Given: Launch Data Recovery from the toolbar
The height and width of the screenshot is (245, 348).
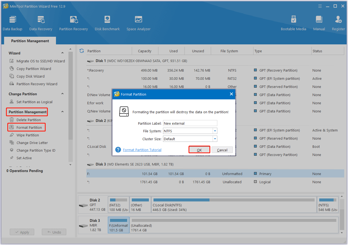Looking at the screenshot, I should [x=41, y=23].
